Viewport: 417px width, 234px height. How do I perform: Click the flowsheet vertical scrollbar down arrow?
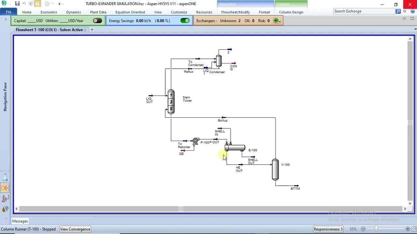410,203
